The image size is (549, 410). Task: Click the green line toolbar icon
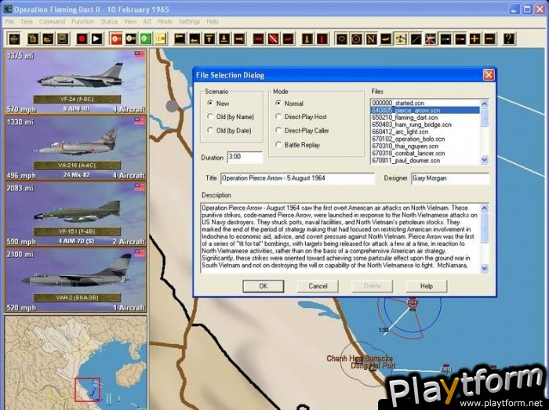coord(445,38)
